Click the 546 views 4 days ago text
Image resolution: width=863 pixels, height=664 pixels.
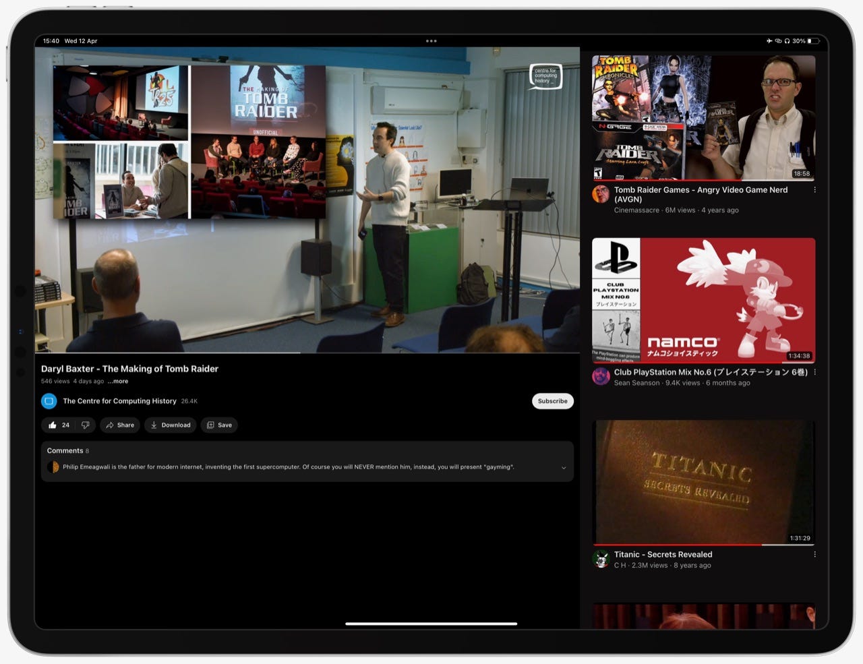72,382
